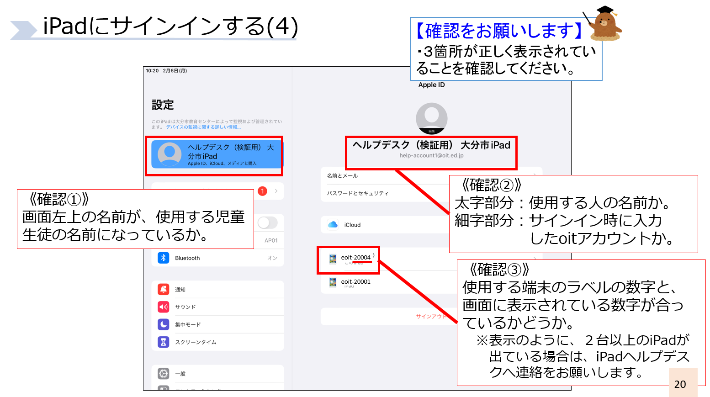
Task: Open the Sound speaker icon
Action: point(164,307)
